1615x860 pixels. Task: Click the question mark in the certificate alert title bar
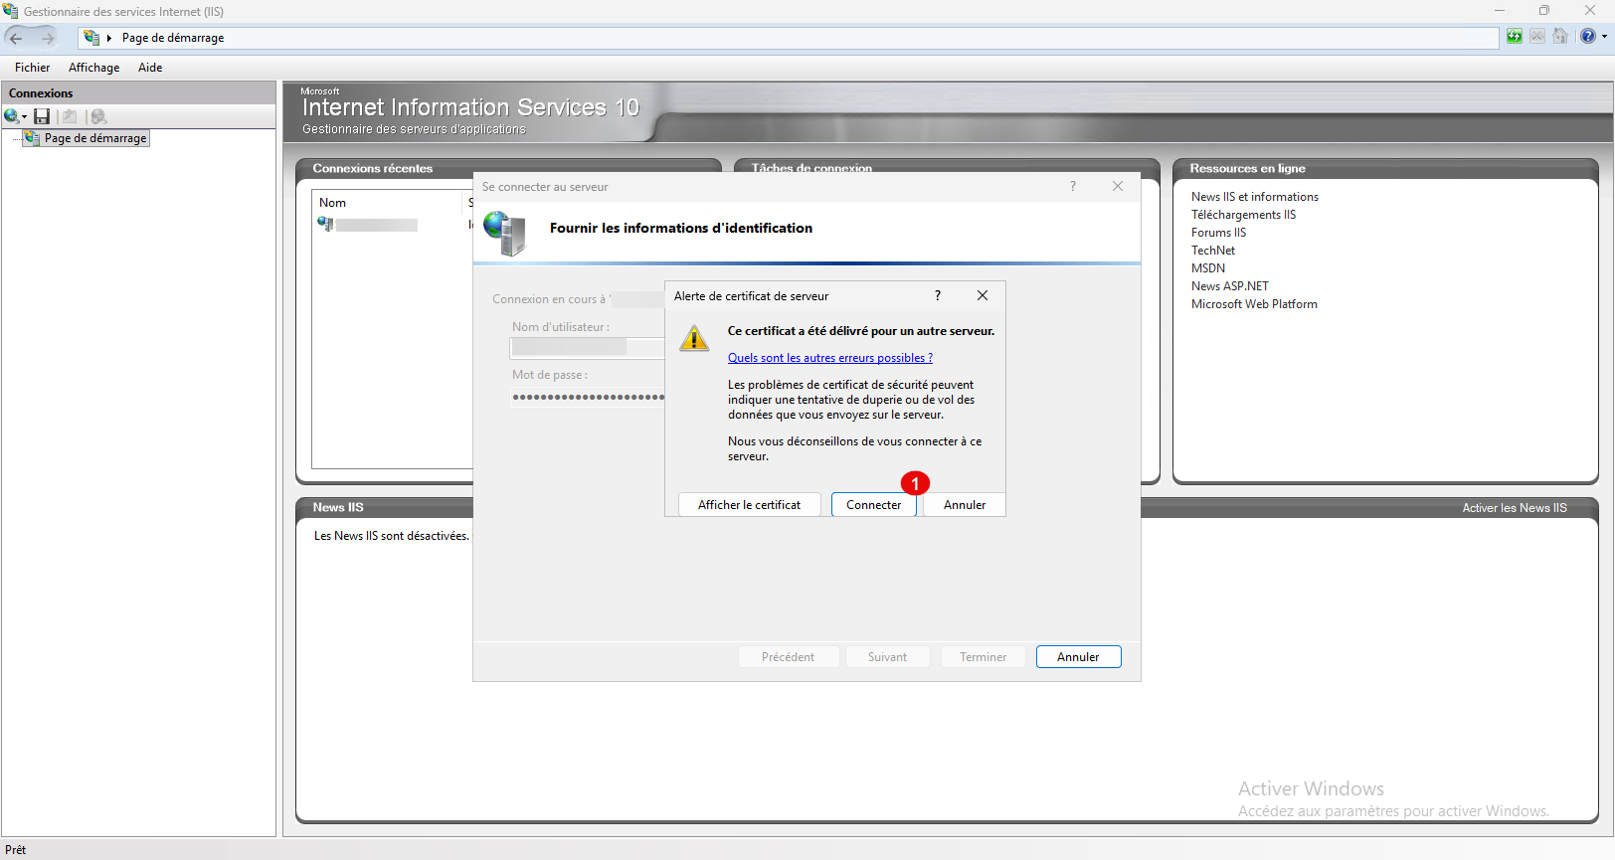[937, 295]
